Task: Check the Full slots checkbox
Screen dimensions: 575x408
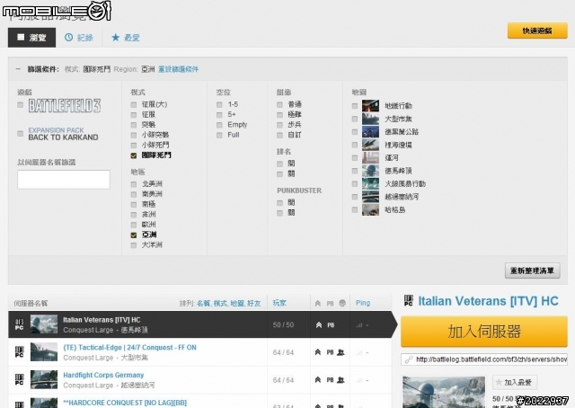Action: coord(219,135)
